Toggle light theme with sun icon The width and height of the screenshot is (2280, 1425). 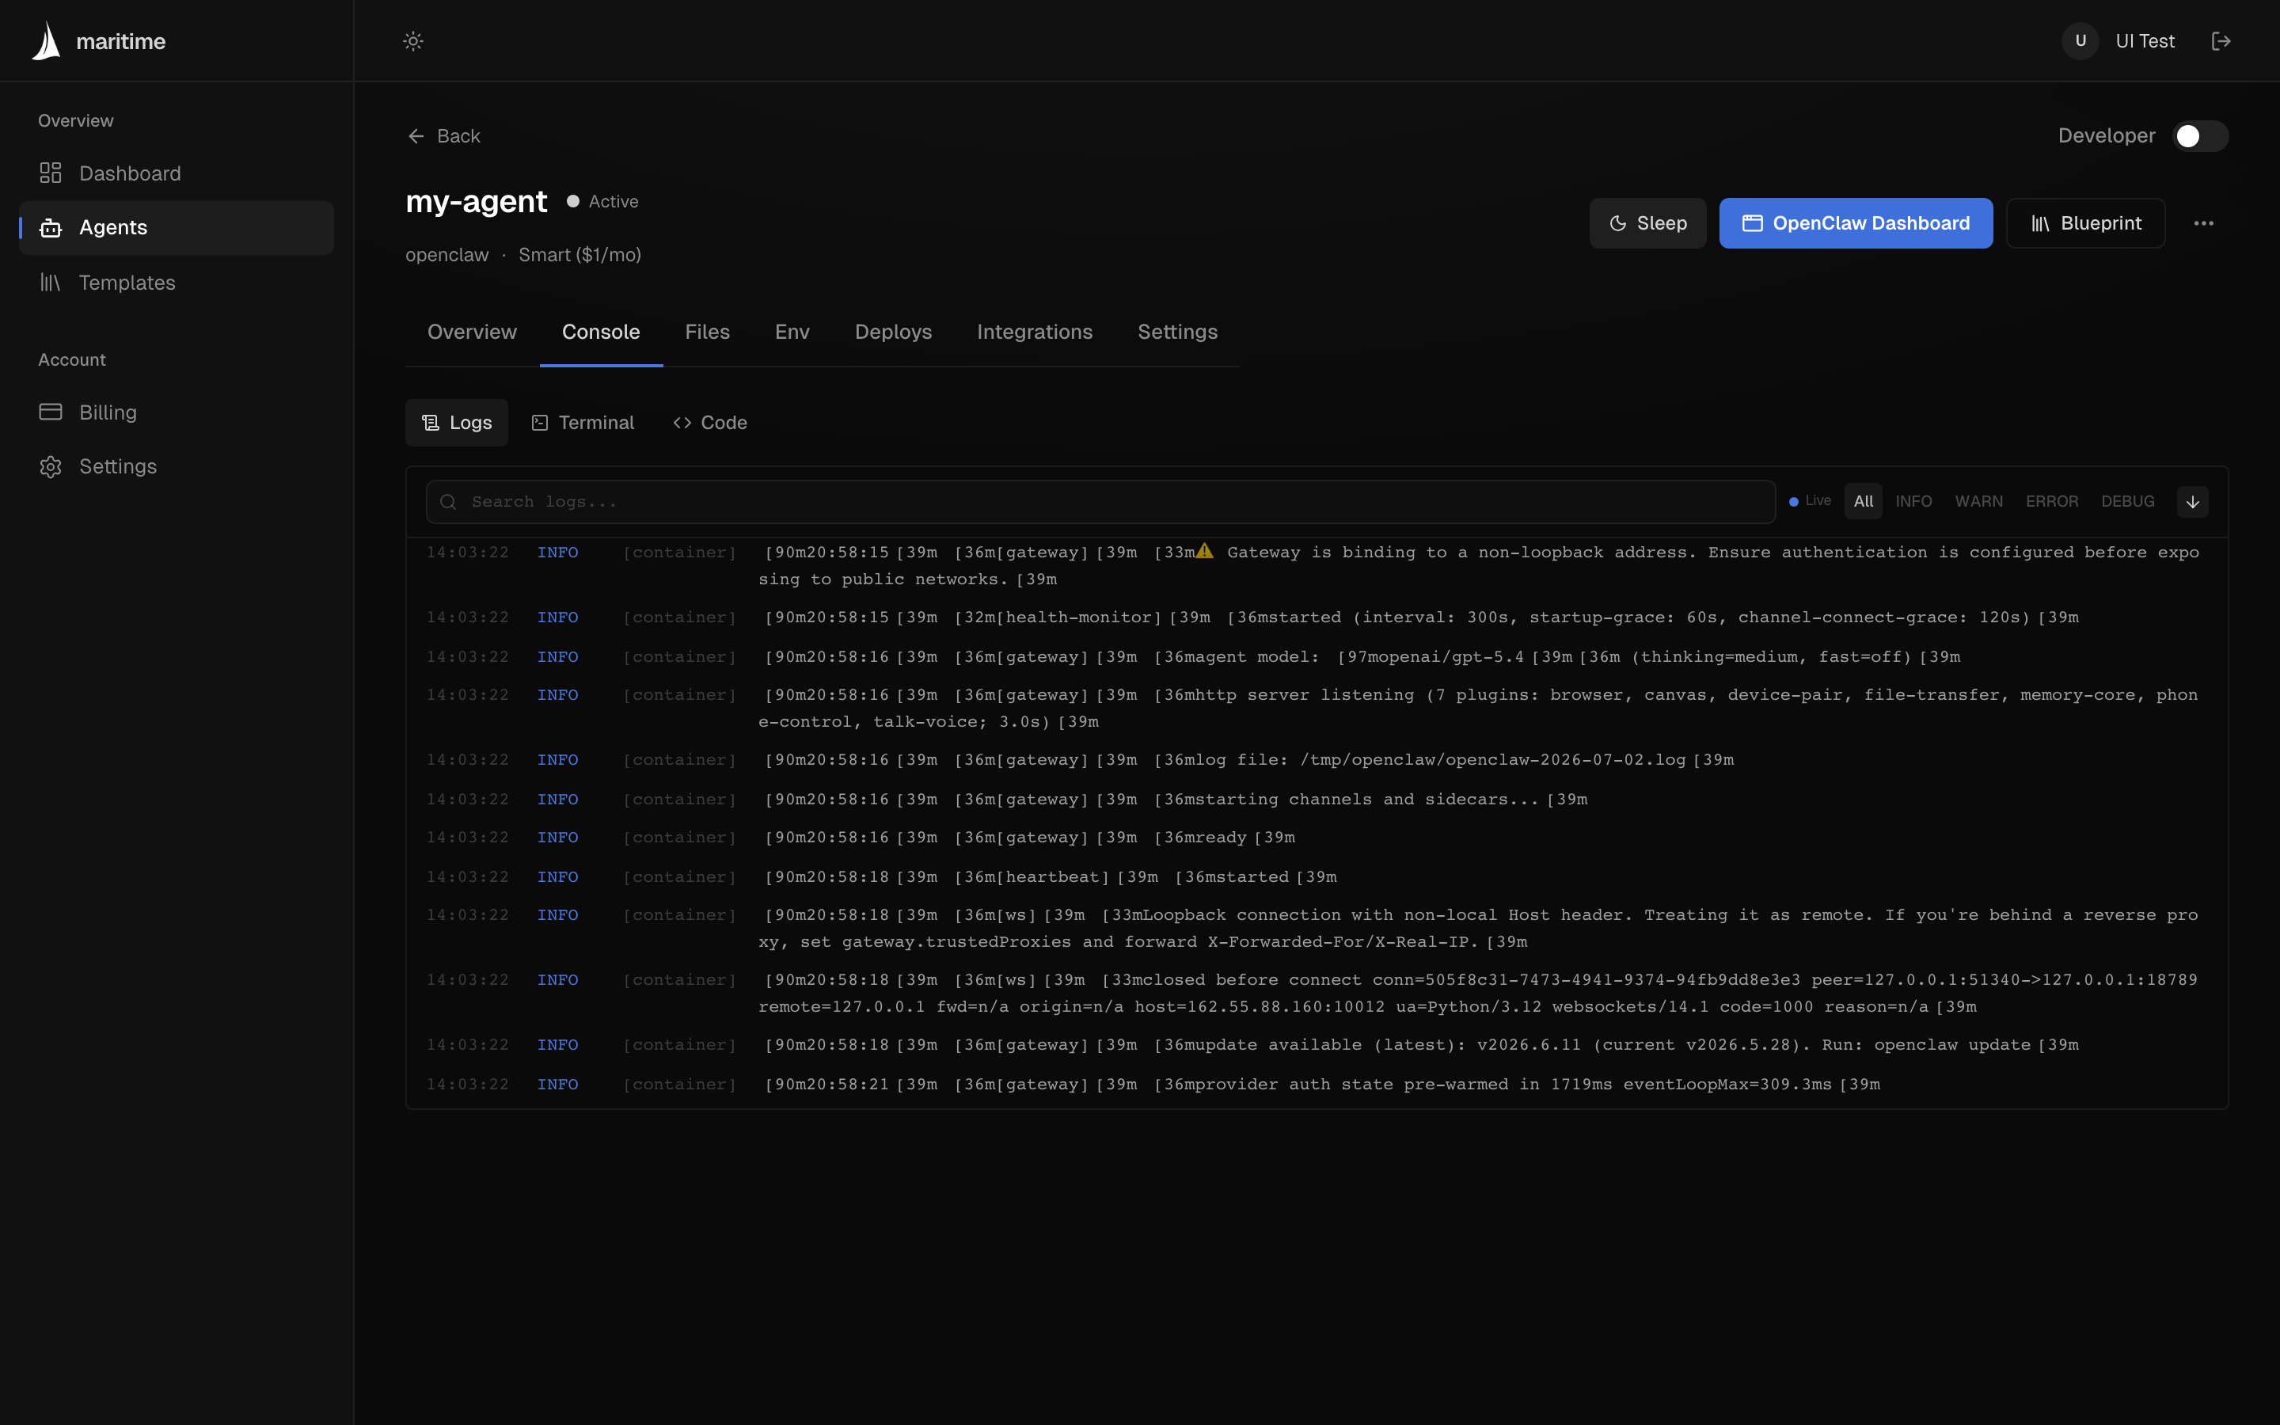coord(412,40)
